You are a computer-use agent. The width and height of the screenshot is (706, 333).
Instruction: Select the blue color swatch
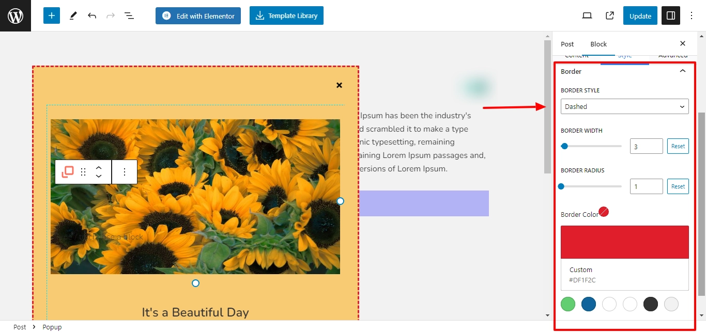(589, 304)
